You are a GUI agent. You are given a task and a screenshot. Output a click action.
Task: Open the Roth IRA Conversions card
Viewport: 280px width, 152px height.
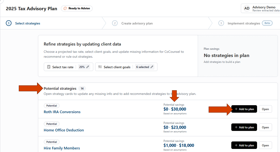tap(265, 109)
